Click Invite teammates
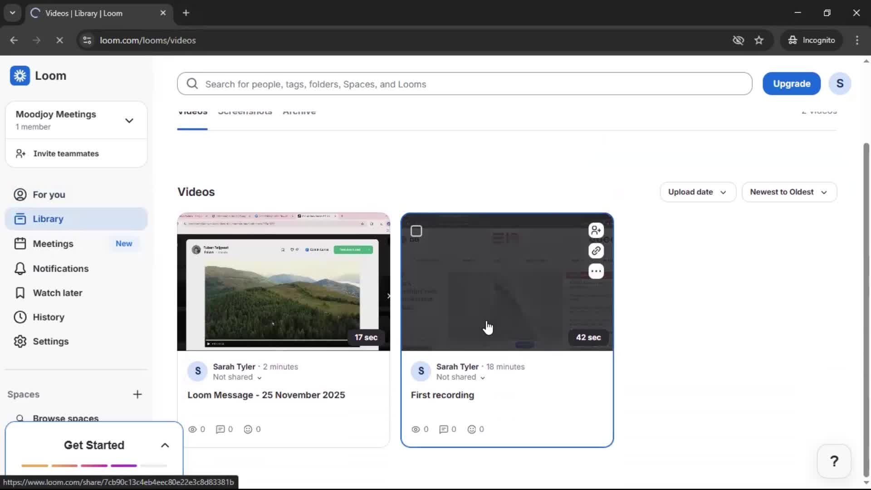The height and width of the screenshot is (490, 871). click(x=66, y=154)
